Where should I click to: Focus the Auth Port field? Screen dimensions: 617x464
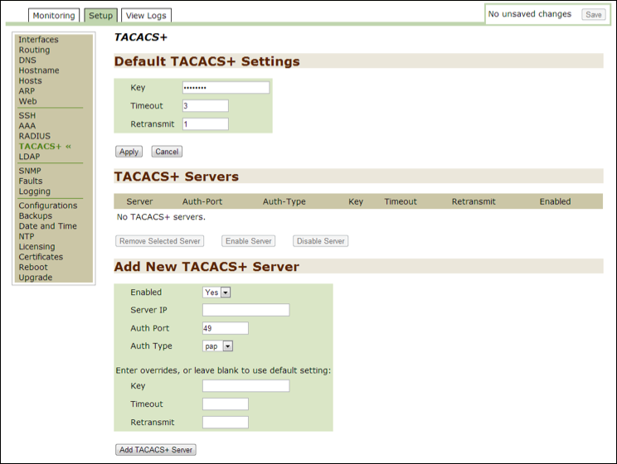click(x=225, y=328)
